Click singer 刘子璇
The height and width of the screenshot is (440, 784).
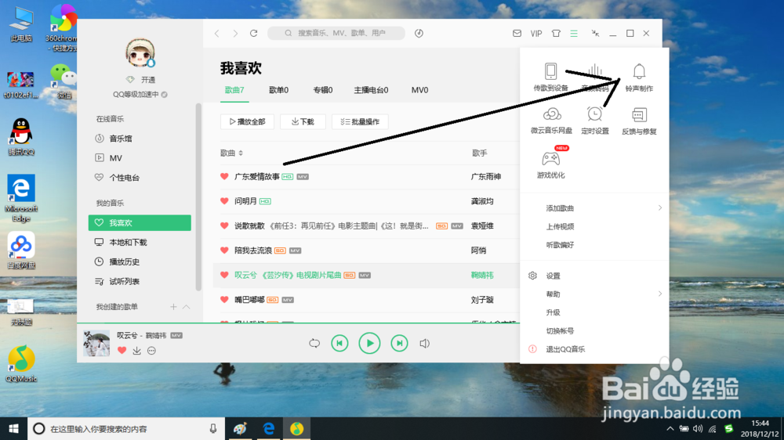point(482,300)
